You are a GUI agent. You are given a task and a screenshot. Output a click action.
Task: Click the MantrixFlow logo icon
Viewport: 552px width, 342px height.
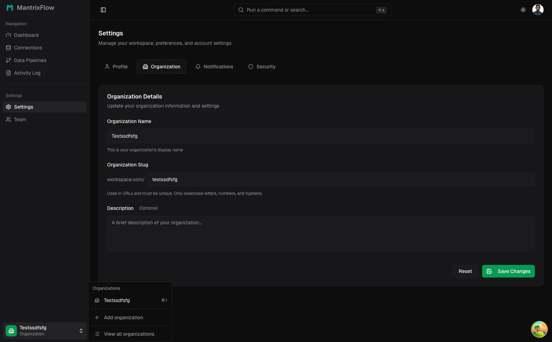10,8
